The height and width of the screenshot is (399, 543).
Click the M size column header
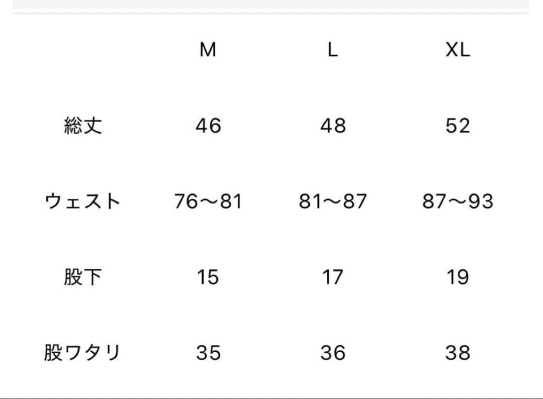tap(208, 50)
